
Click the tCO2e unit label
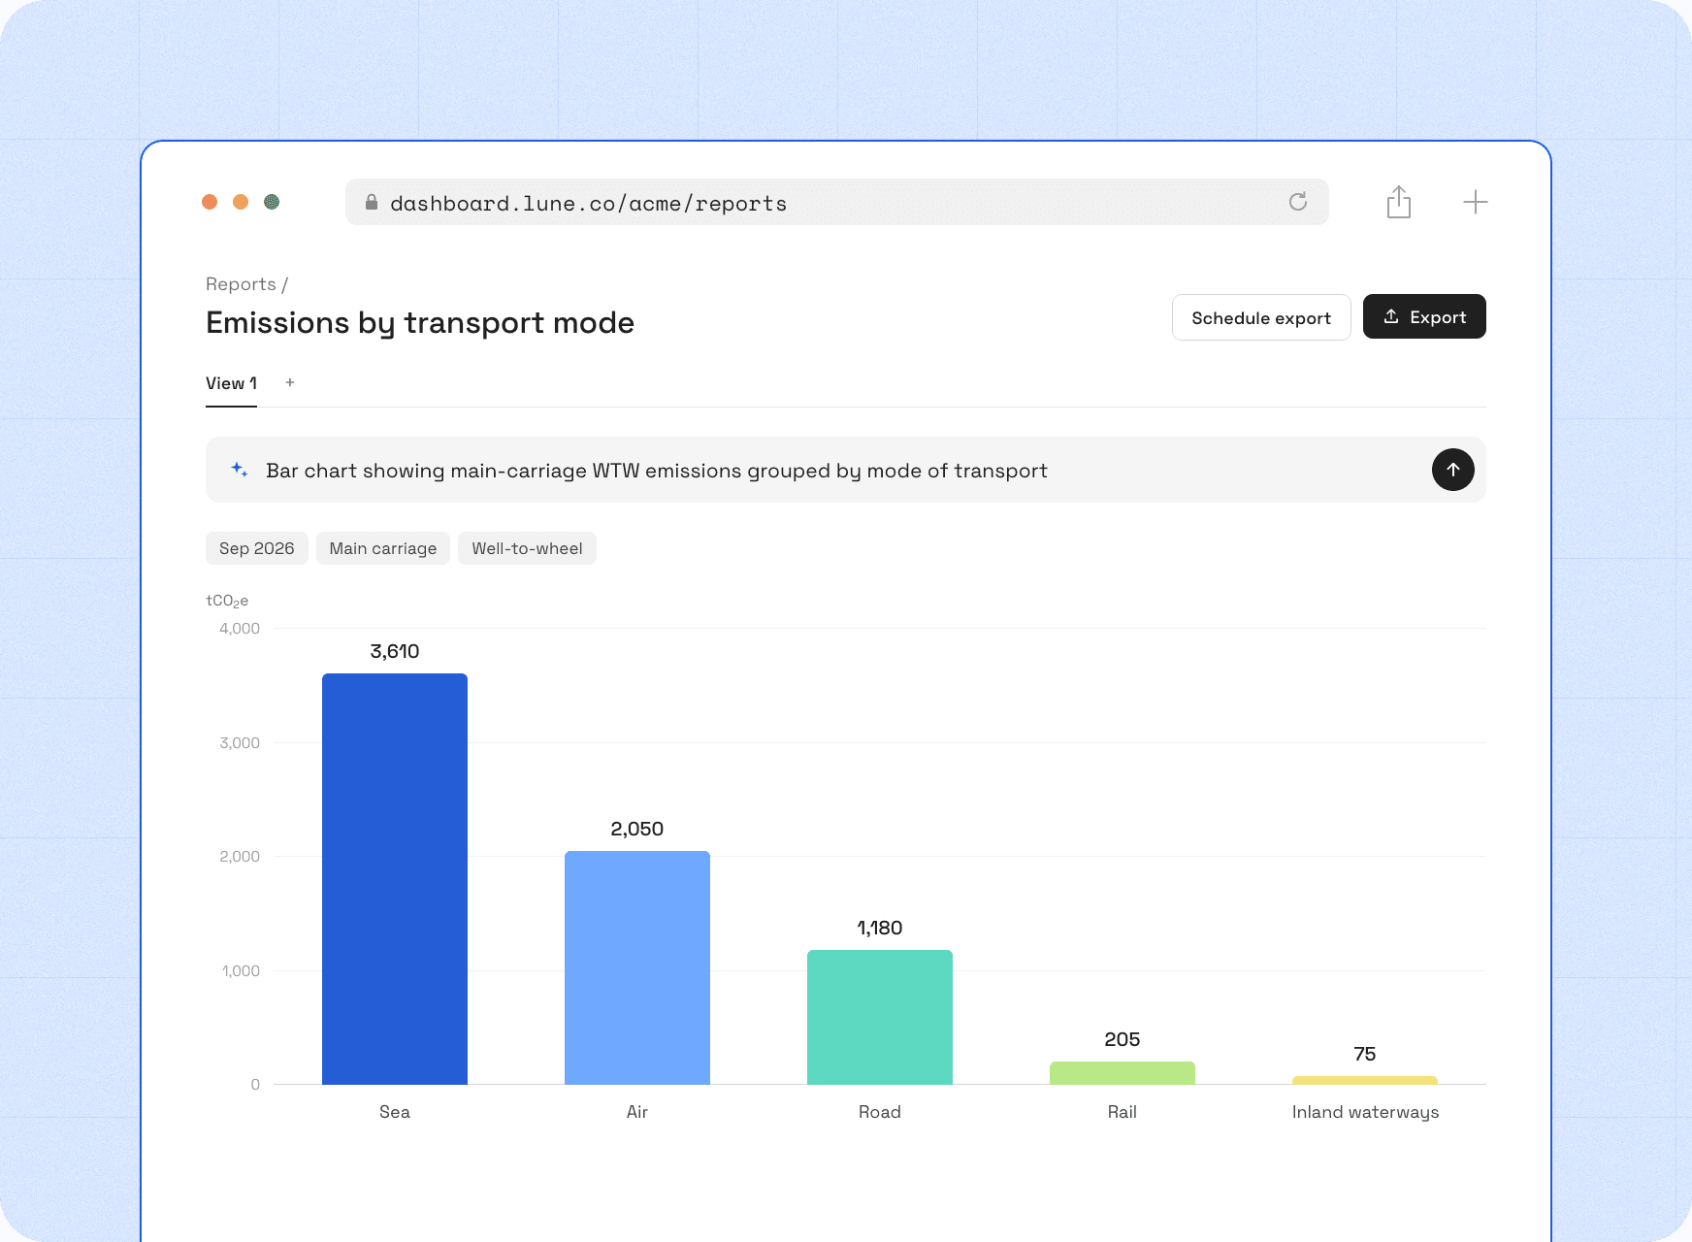(227, 601)
